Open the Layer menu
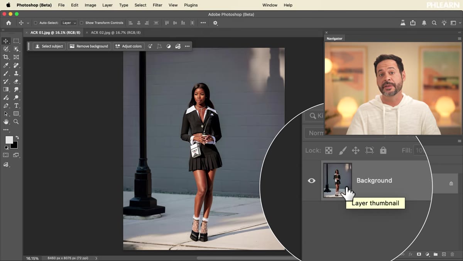 (x=107, y=5)
